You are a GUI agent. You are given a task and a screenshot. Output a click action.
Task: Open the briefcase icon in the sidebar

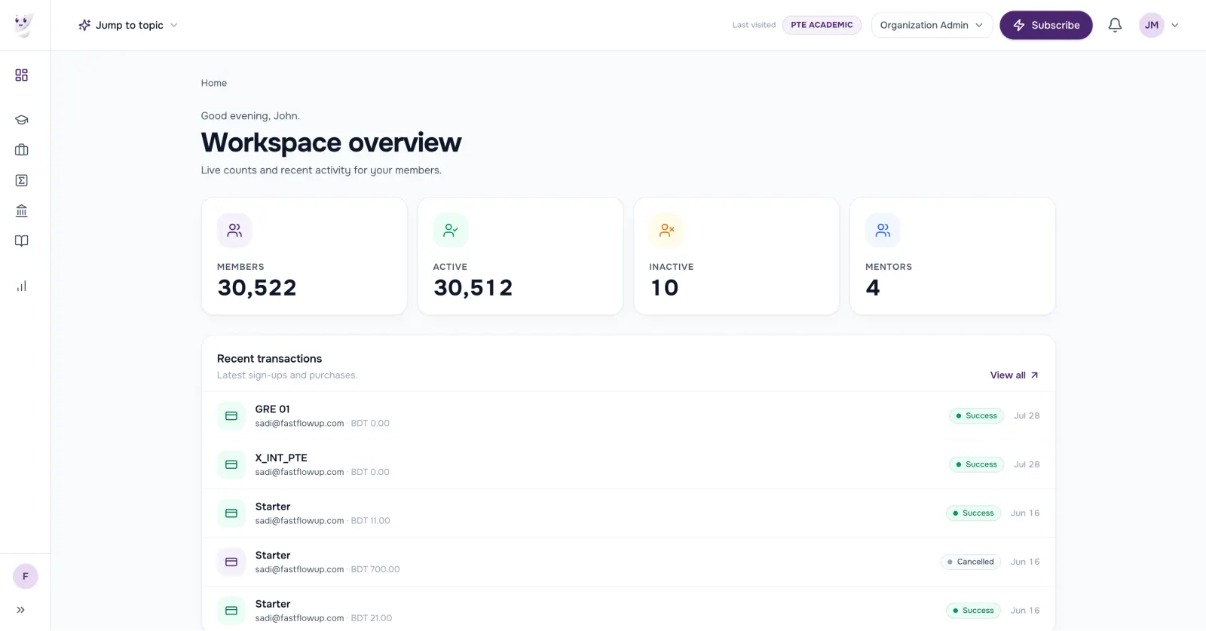click(x=22, y=150)
